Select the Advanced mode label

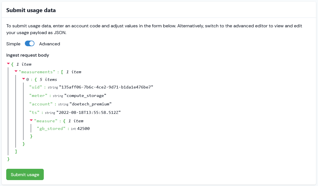49,44
